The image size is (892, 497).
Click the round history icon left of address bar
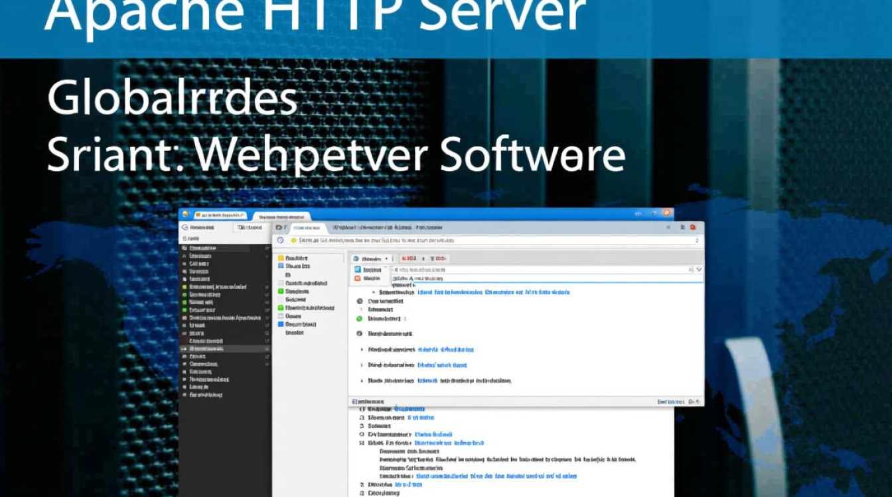(280, 241)
